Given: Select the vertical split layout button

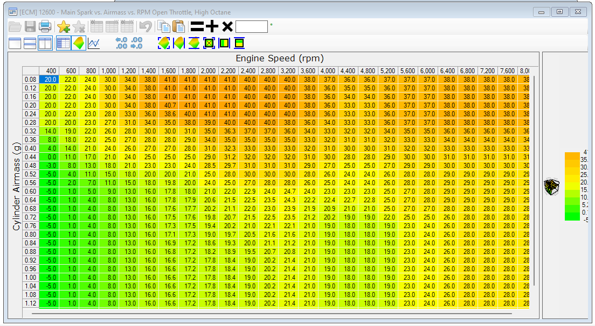Looking at the screenshot, I should tap(45, 43).
